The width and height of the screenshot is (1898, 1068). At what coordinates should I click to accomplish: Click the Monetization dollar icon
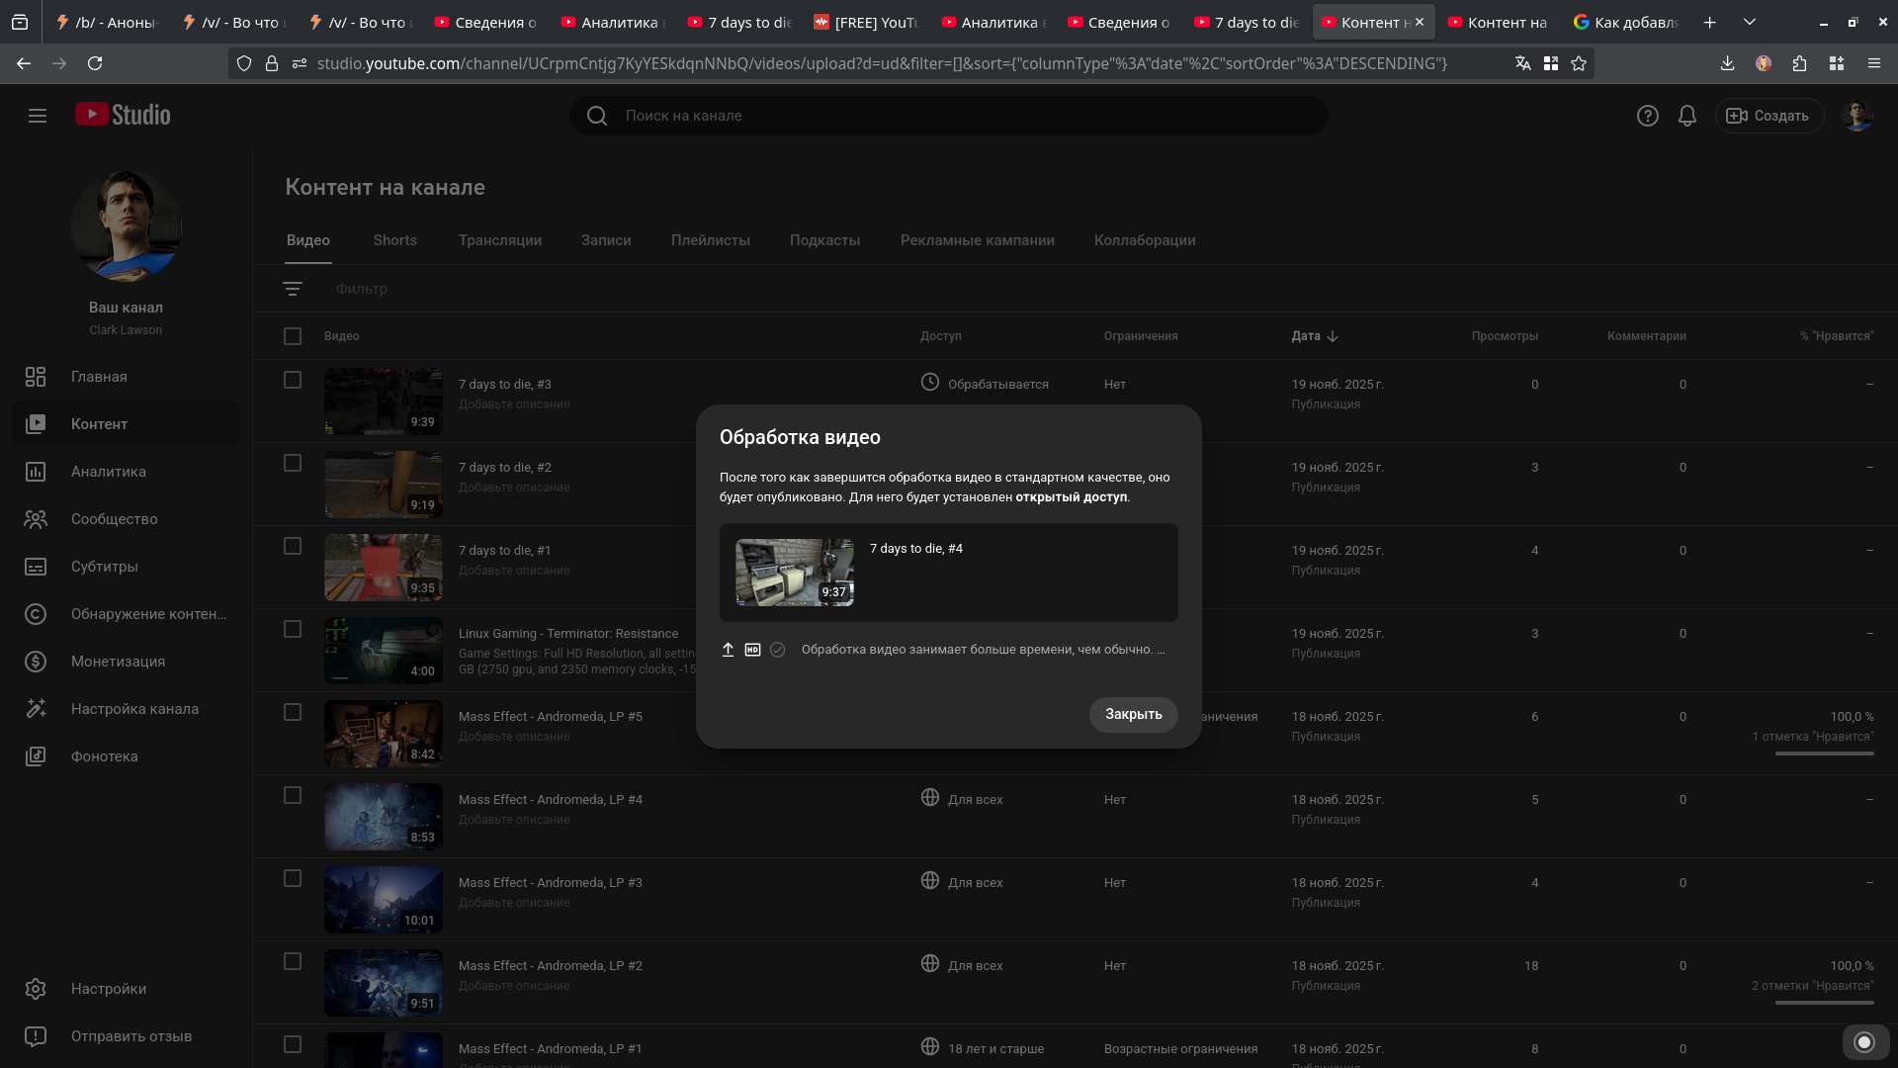click(x=36, y=662)
